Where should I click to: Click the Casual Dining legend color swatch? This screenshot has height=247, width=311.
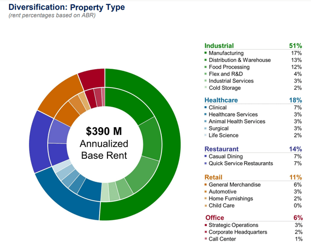(206, 156)
